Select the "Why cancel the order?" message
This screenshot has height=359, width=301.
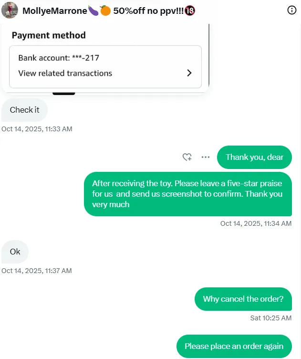point(243,299)
